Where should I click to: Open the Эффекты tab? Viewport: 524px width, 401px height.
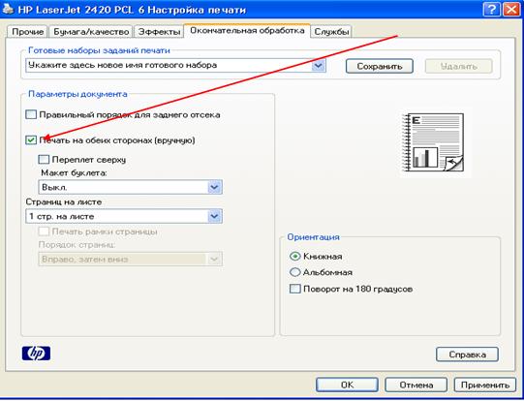click(159, 32)
